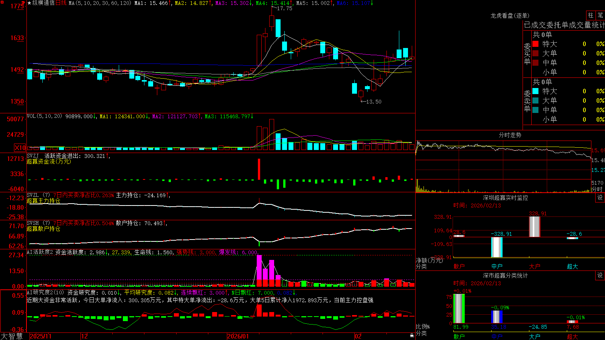This screenshot has height=340, width=605.
Task: Click the 已成交委托单成交量统计 header
Action: (x=564, y=25)
